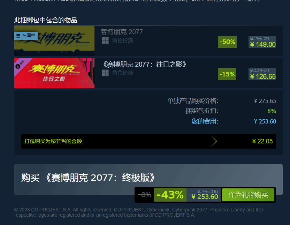Click 作为礼物购买 green button
Viewport: 290px width, 225px height.
(x=248, y=195)
